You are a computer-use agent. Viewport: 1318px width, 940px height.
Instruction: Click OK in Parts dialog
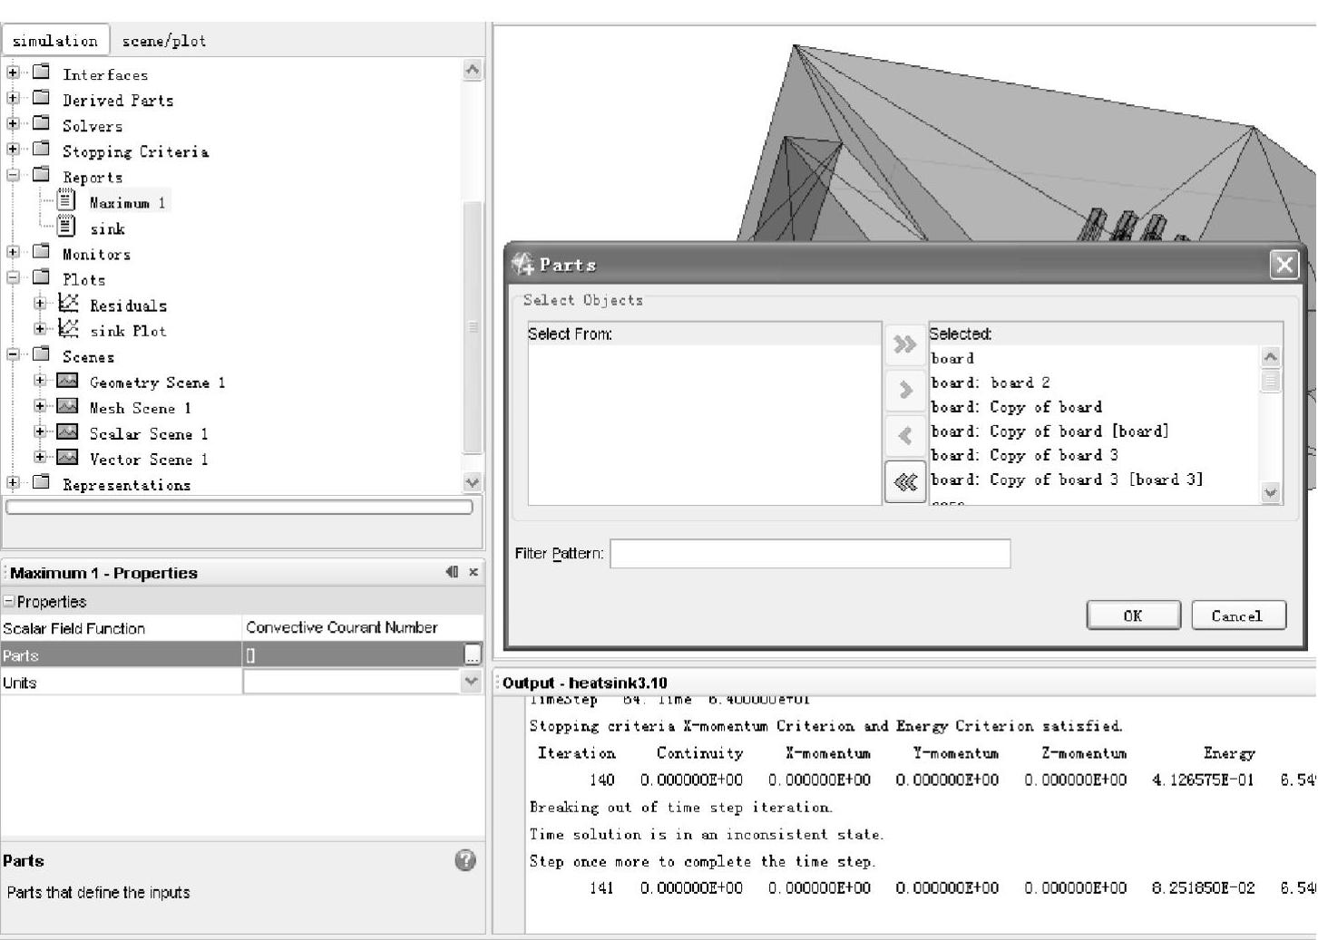1133,615
